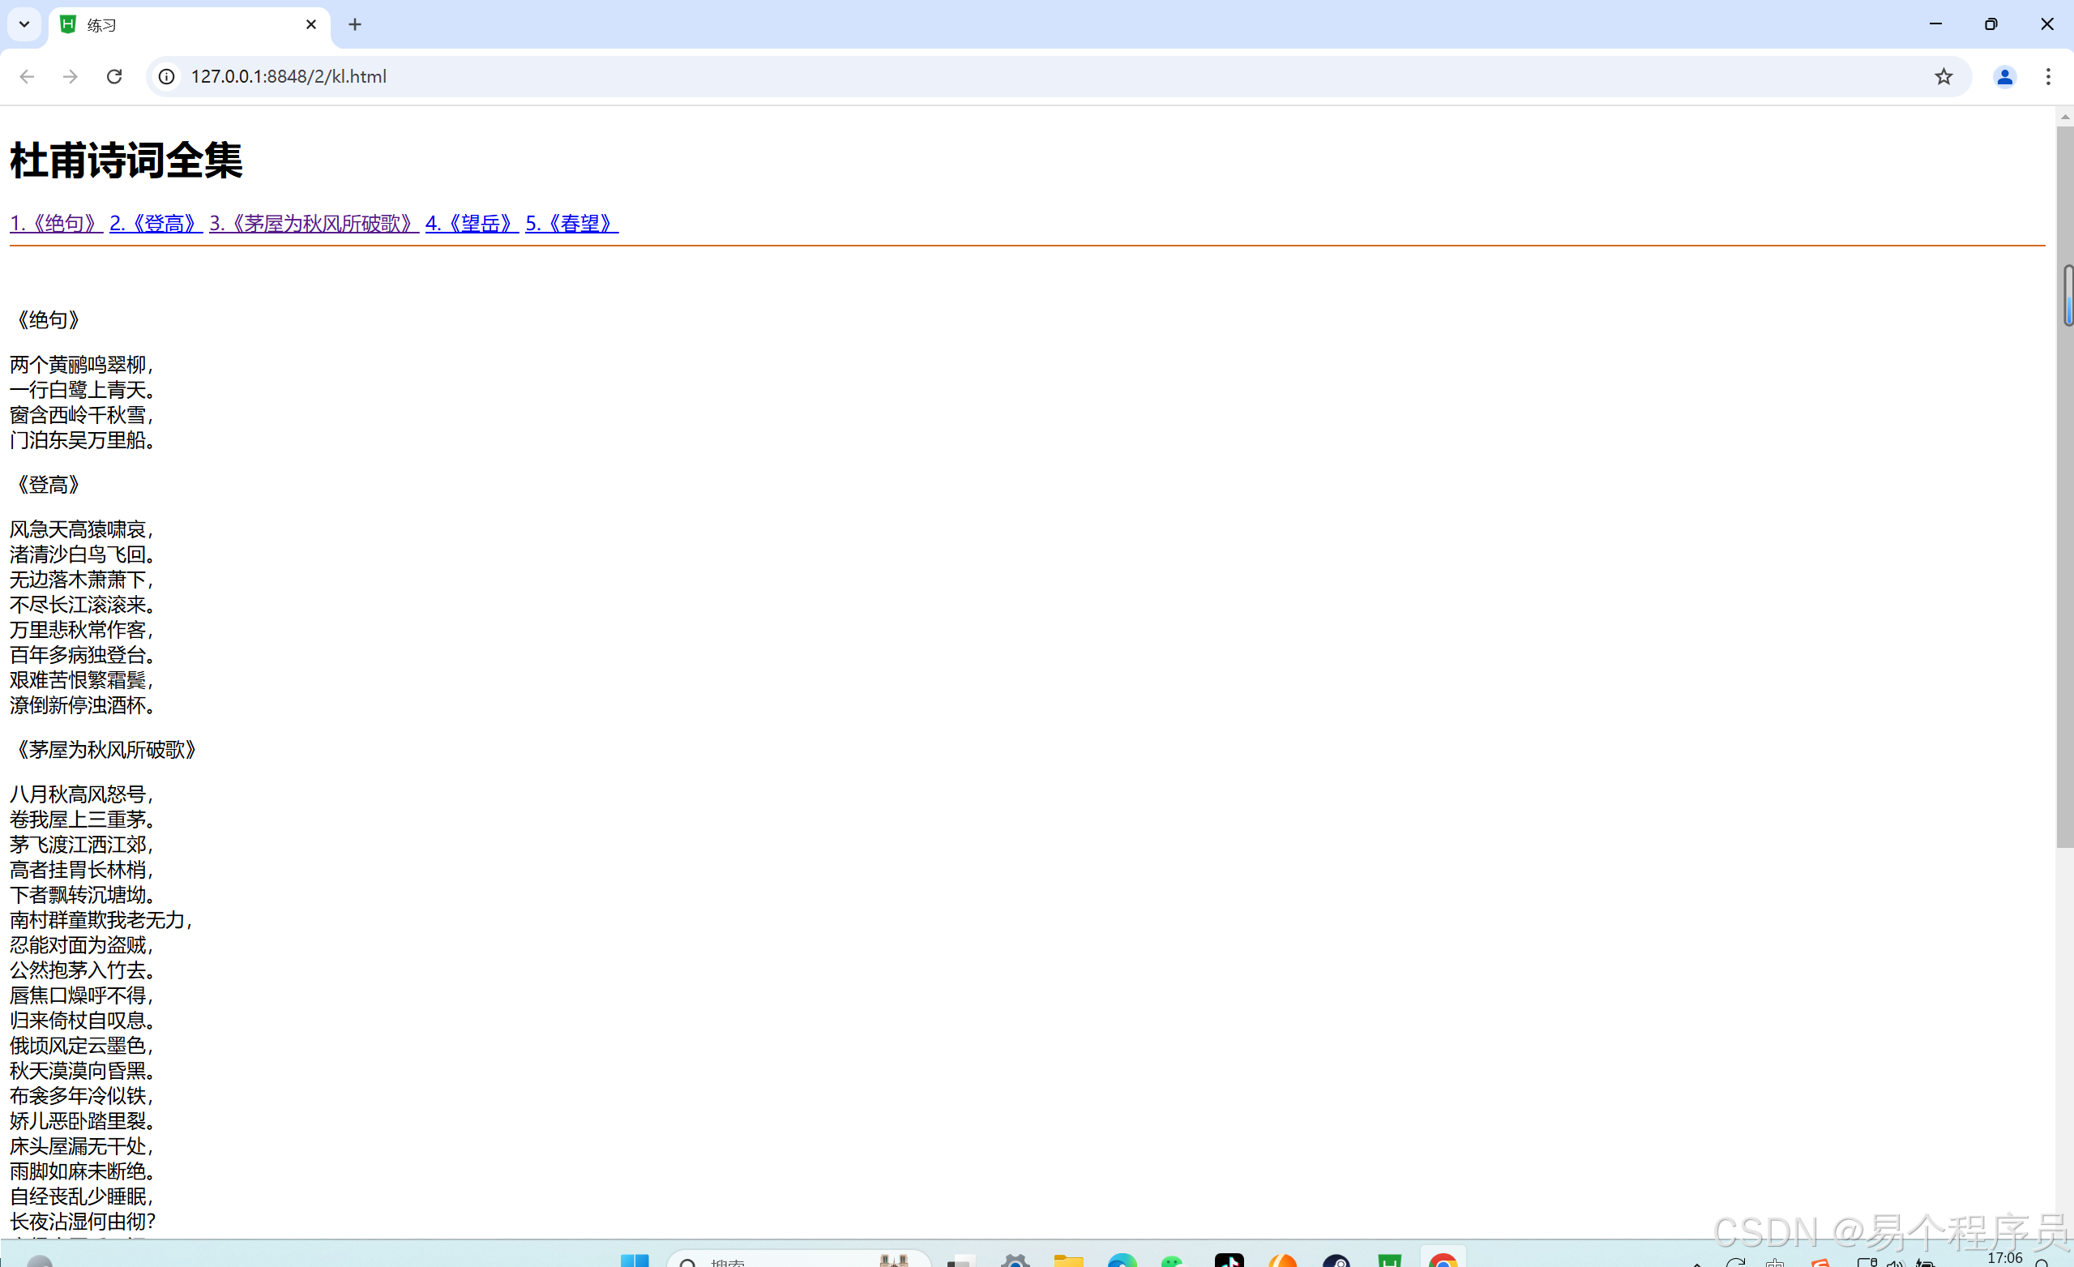
Task: Open a new tab with plus button
Action: tap(354, 24)
